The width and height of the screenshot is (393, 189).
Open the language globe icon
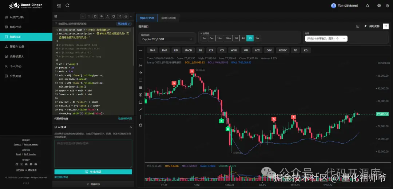[379, 5]
